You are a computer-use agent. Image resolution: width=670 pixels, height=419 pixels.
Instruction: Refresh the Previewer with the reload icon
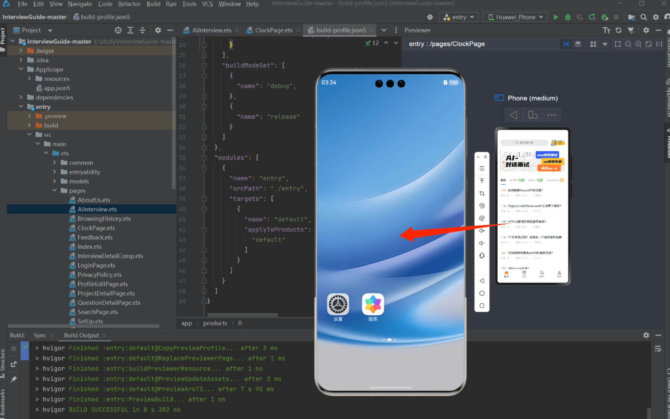[618, 30]
